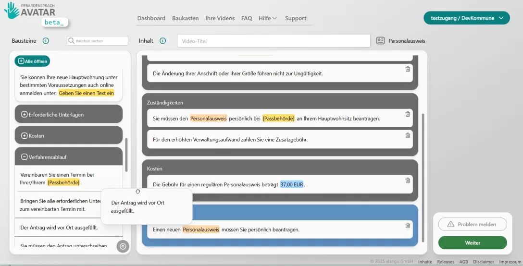The image size is (523, 266).
Task: Delete the persönlich beantragen sentence block
Action: pyautogui.click(x=408, y=225)
